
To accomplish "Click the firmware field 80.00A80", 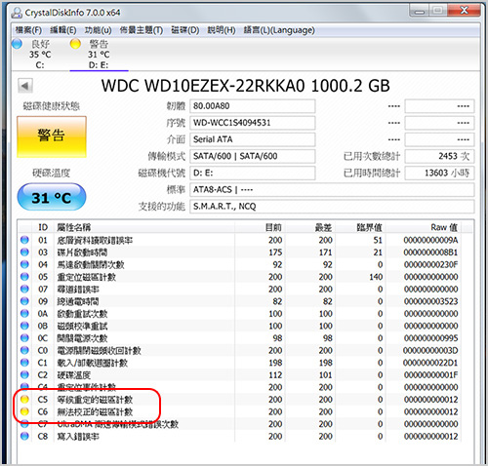I will coord(253,106).
